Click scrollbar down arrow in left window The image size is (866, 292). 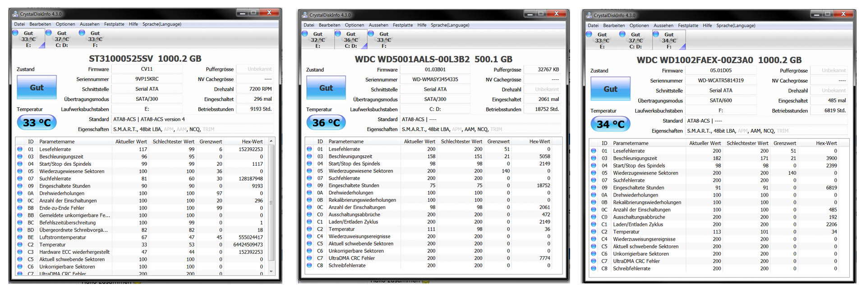[271, 271]
